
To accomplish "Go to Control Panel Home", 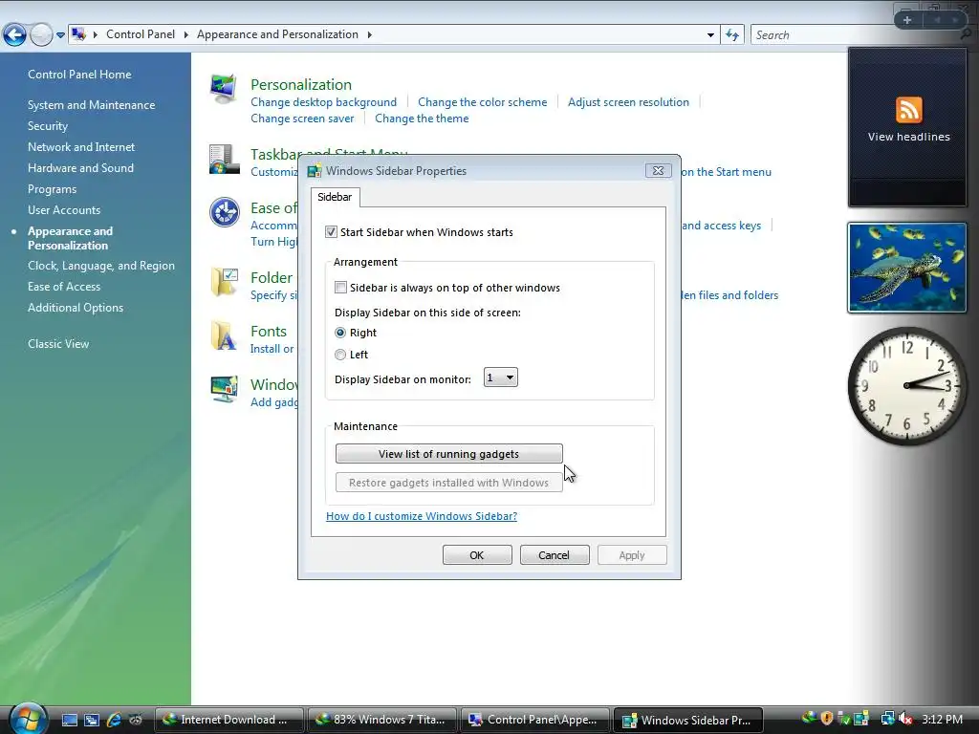I will (x=79, y=75).
